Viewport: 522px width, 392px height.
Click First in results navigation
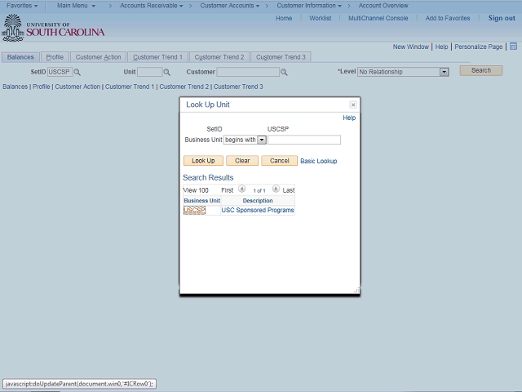pyautogui.click(x=227, y=190)
